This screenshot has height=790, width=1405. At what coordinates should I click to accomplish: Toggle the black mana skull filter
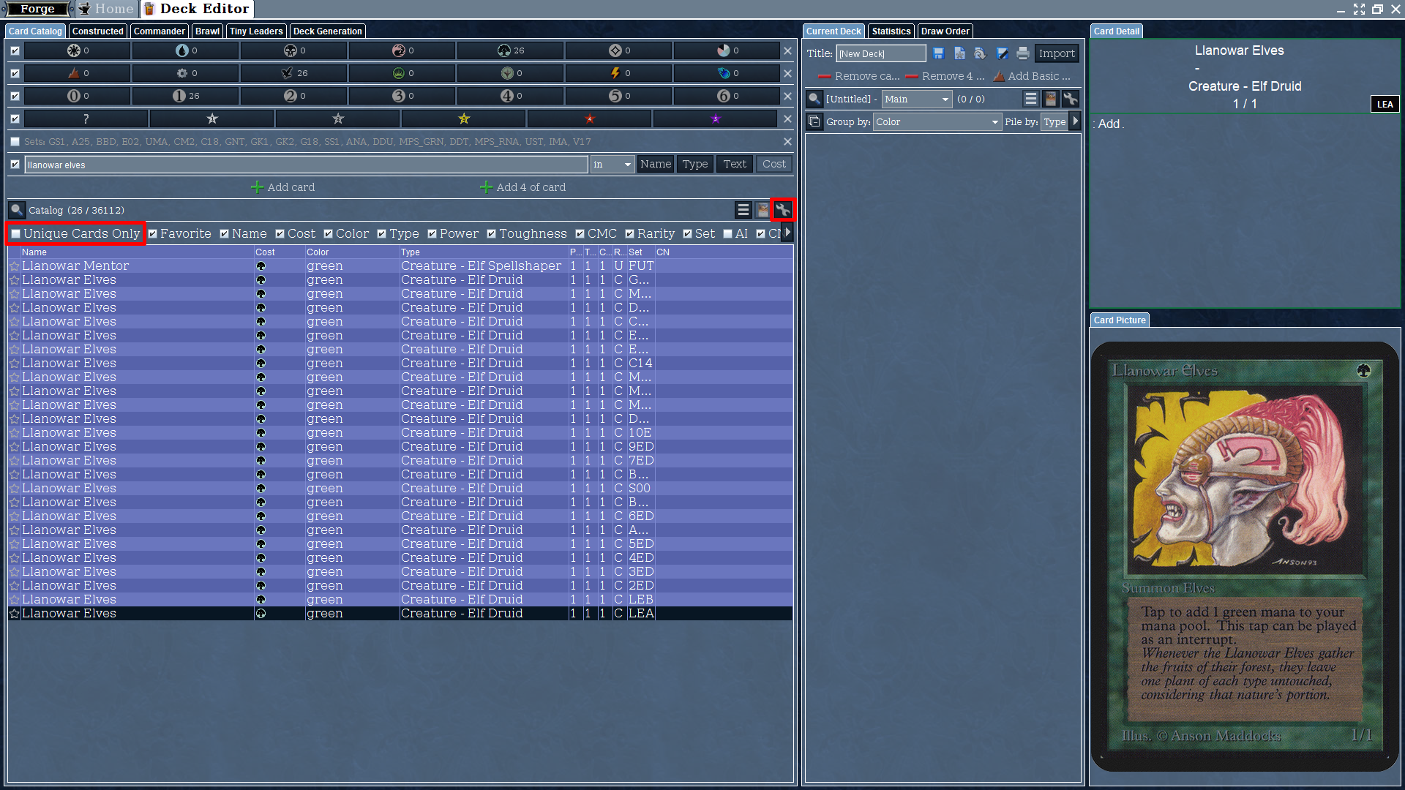click(294, 50)
